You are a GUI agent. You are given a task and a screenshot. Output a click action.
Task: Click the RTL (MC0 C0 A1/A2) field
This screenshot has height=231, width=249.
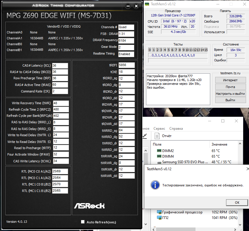click(x=60, y=171)
